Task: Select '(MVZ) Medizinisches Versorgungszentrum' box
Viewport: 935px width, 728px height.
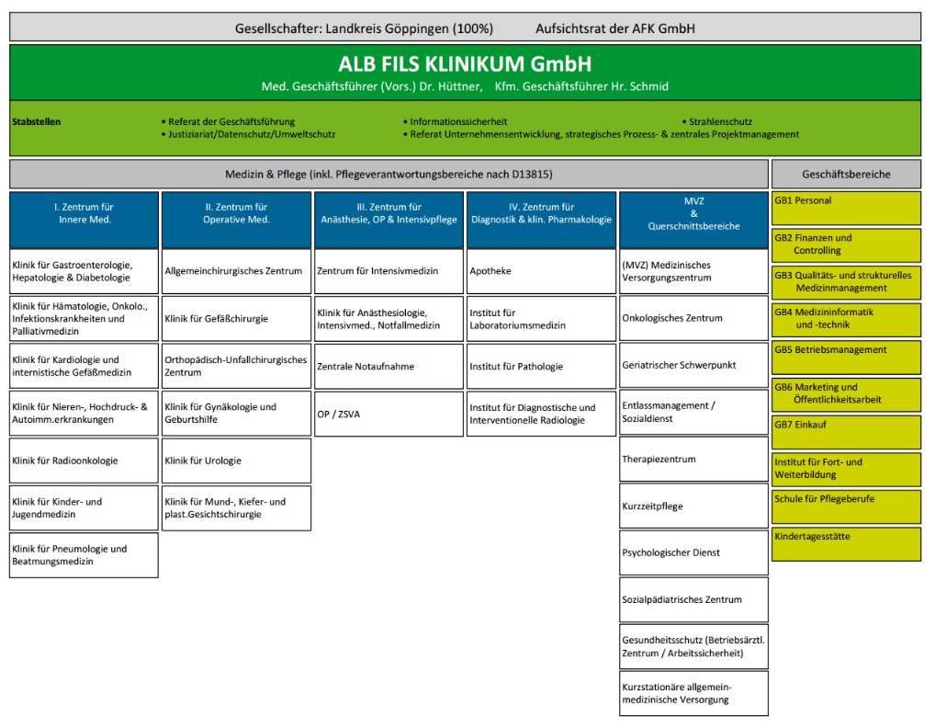Action: pyautogui.click(x=694, y=271)
